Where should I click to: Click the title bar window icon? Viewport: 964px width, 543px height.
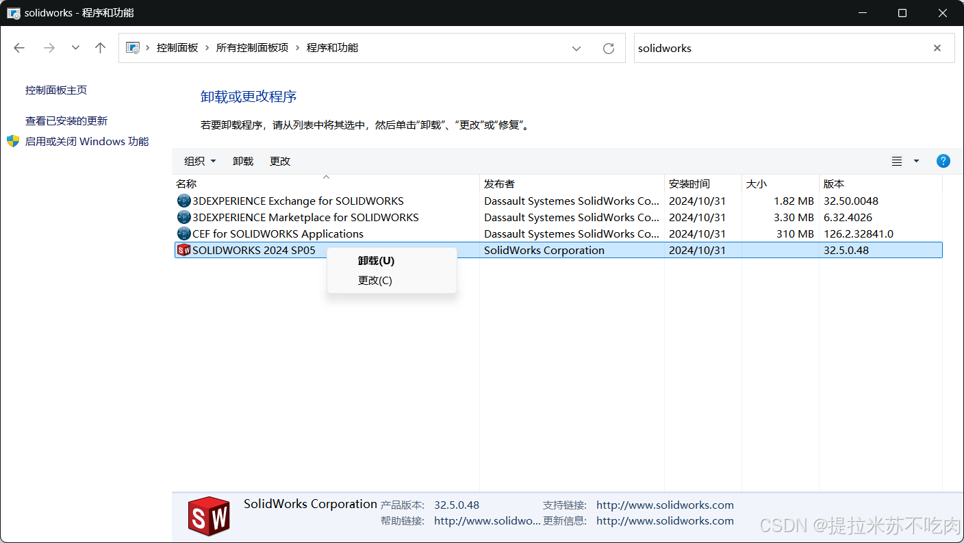(x=13, y=13)
